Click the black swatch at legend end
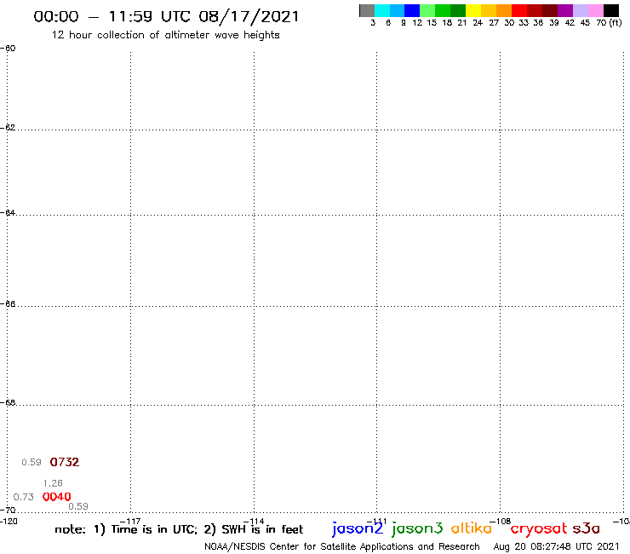Viewport: 630px width, 554px height. (611, 10)
